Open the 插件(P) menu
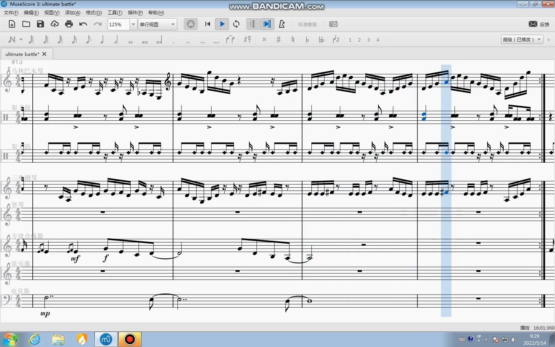Image resolution: width=555 pixels, height=347 pixels. (x=135, y=13)
